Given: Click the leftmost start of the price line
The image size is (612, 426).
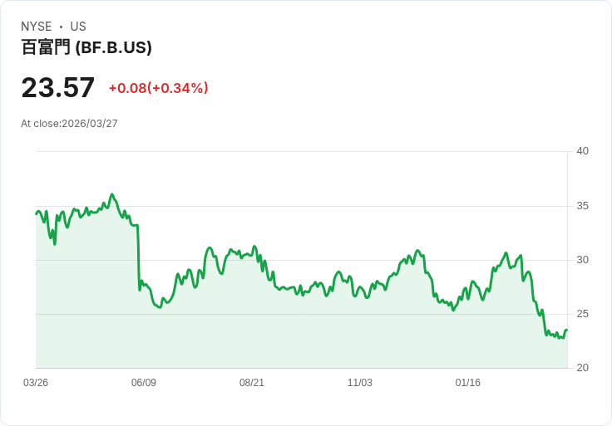Looking at the screenshot, I should tap(36, 213).
